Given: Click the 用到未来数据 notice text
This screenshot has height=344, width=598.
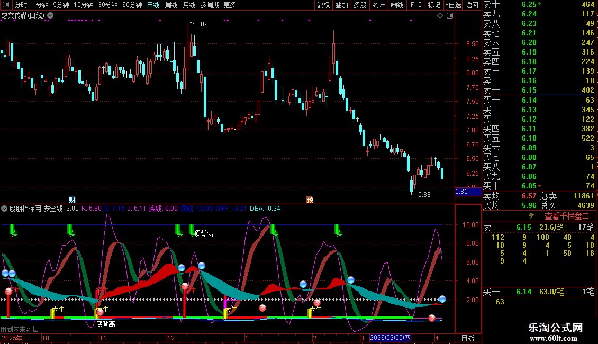Looking at the screenshot, I should (x=20, y=329).
